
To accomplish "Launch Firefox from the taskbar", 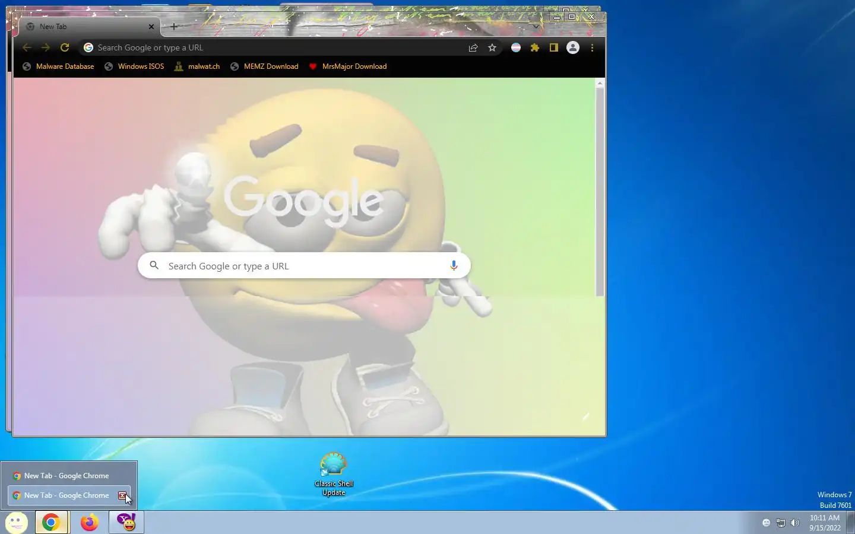I will pos(89,523).
